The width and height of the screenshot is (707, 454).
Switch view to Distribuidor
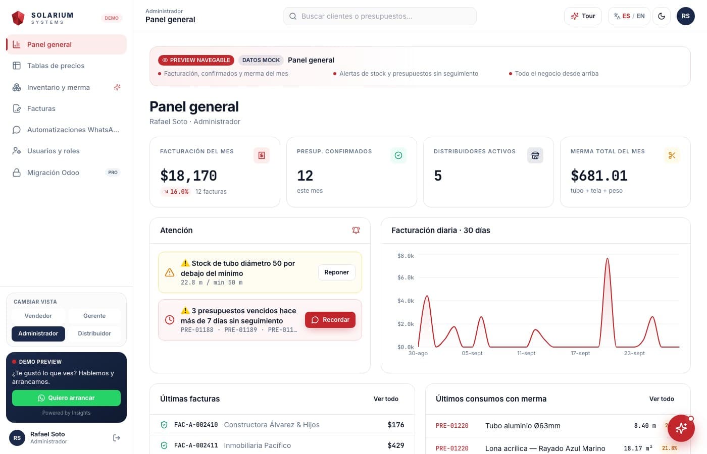(94, 333)
